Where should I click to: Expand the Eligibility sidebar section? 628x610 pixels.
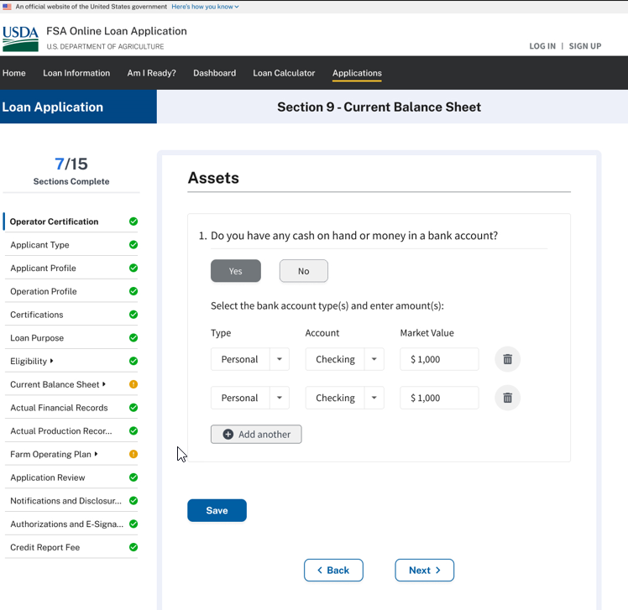coord(51,362)
